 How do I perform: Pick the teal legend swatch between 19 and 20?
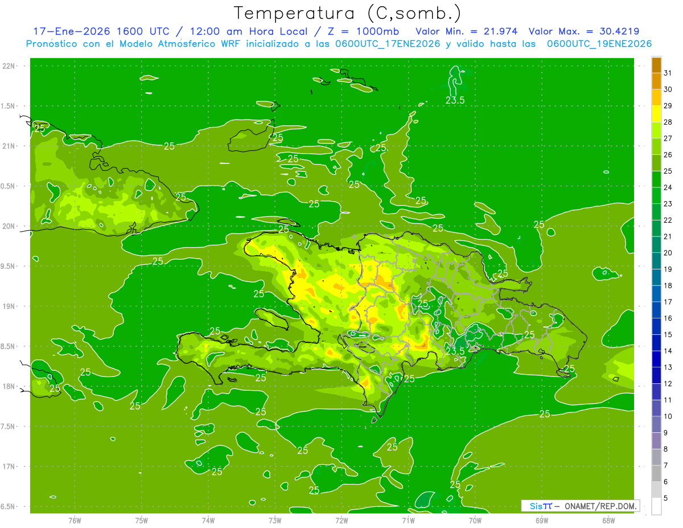656,261
